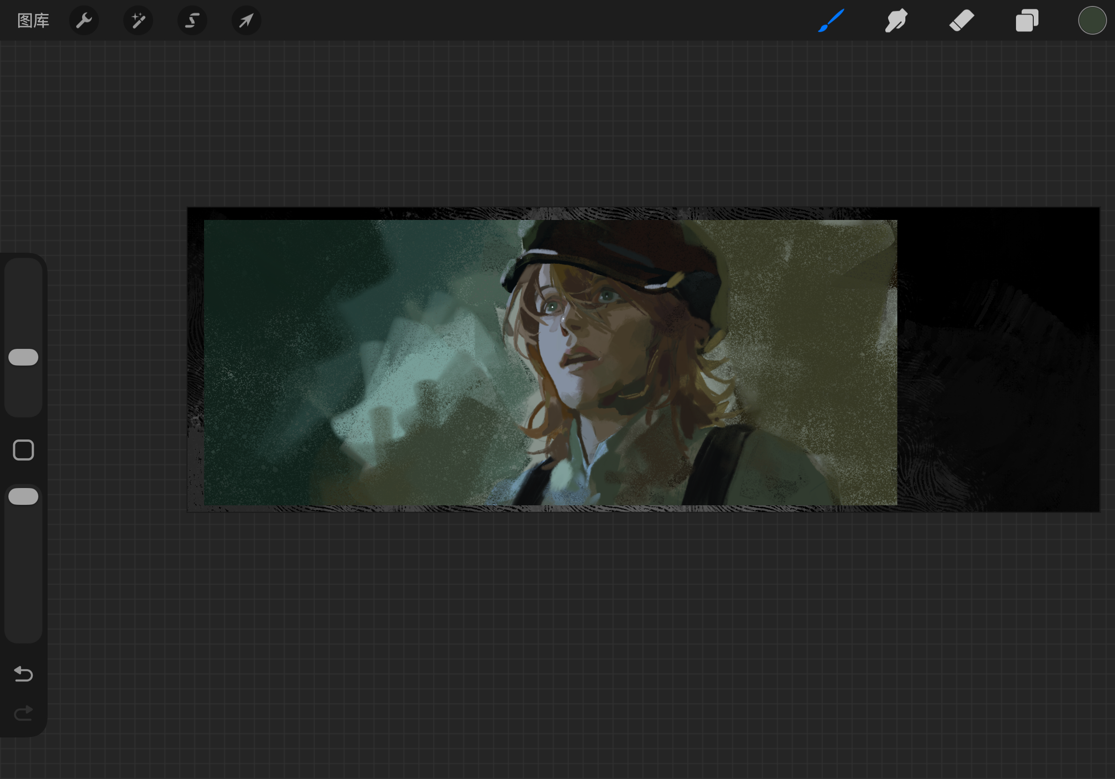Undo the last action
Image resolution: width=1115 pixels, height=779 pixels.
[x=23, y=673]
